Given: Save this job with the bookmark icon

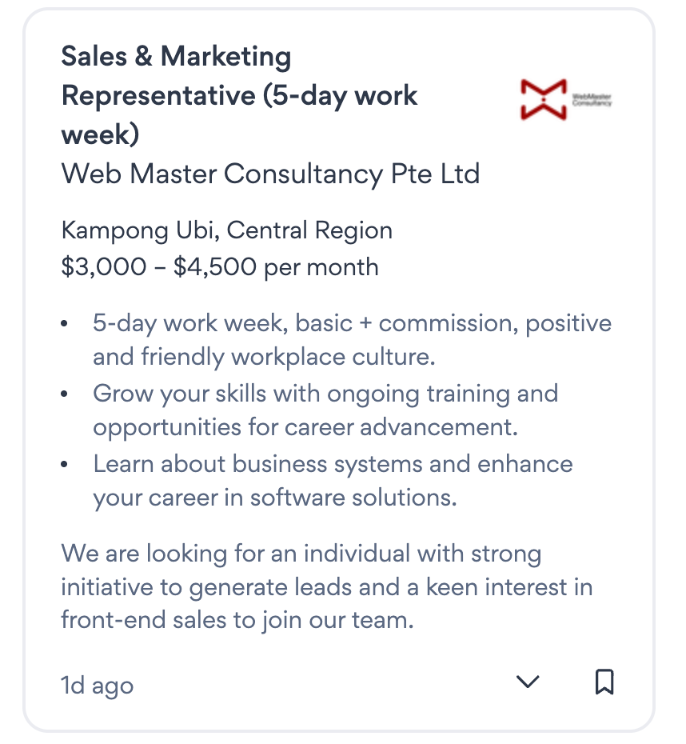Looking at the screenshot, I should [604, 682].
